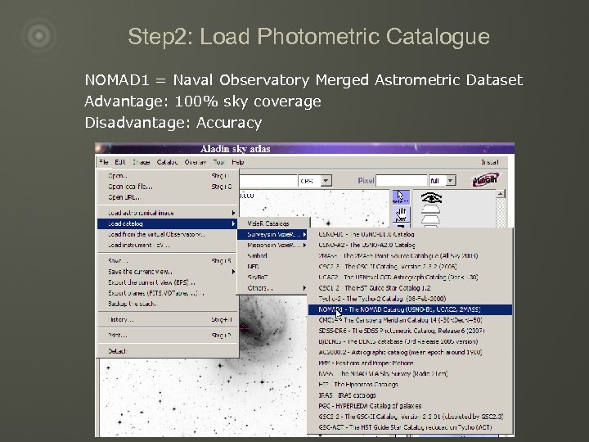Image resolution: width=589 pixels, height=442 pixels.
Task: Click the Aladin logo icon
Action: click(x=486, y=179)
